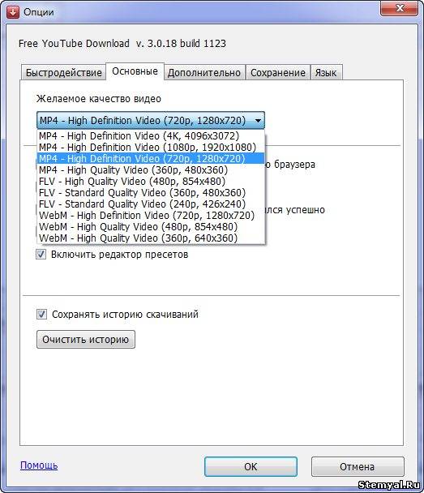Collapse the video quality dropdown arrow

(x=258, y=121)
